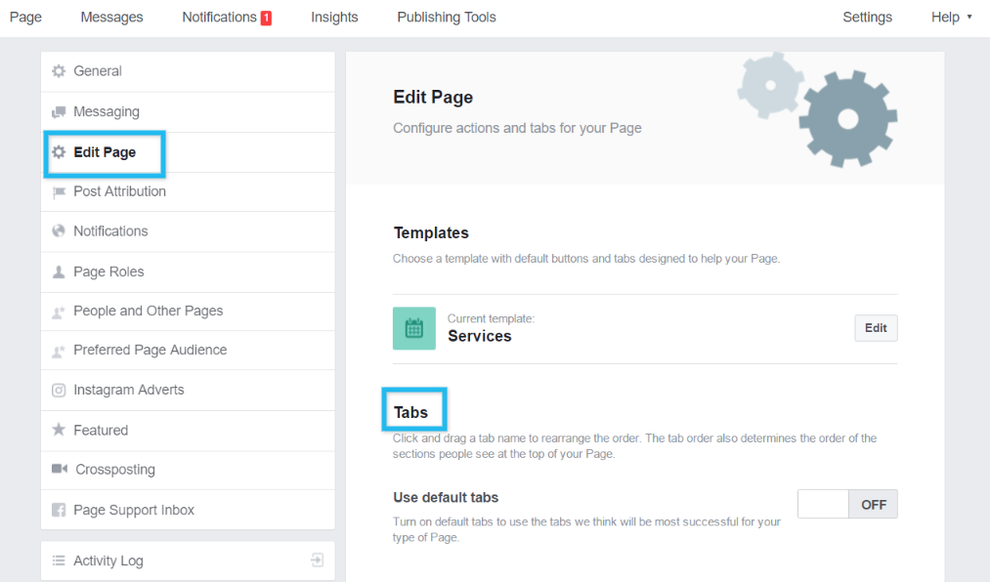
Task: Click the video camera icon beside Crossposting
Action: click(x=59, y=470)
